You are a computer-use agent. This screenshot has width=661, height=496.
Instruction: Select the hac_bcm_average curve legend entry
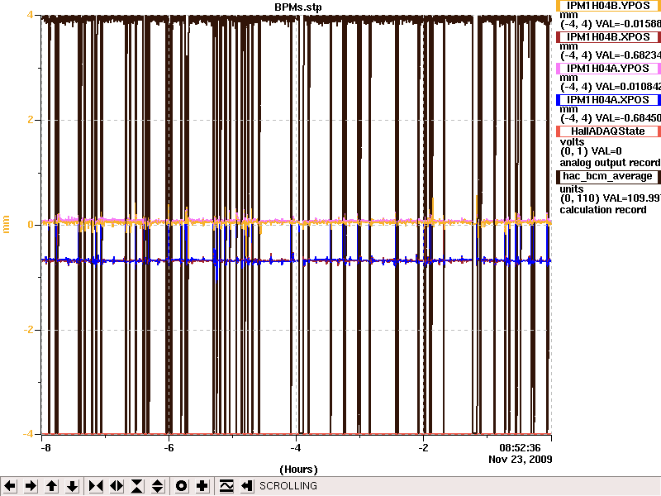pyautogui.click(x=608, y=176)
